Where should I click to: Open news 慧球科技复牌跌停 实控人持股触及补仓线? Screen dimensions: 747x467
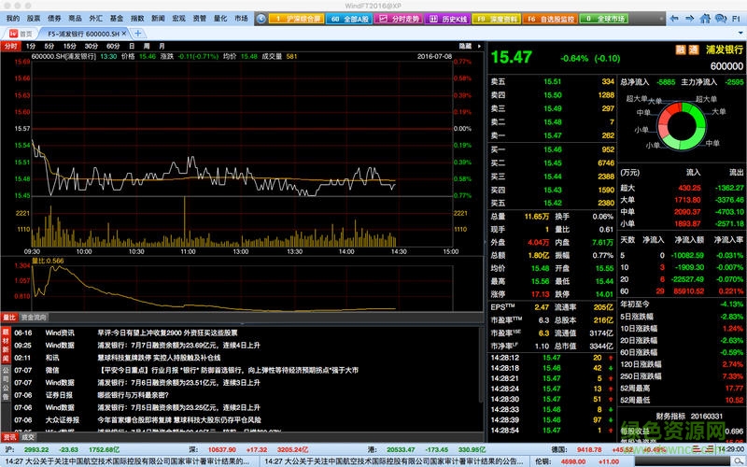click(159, 358)
